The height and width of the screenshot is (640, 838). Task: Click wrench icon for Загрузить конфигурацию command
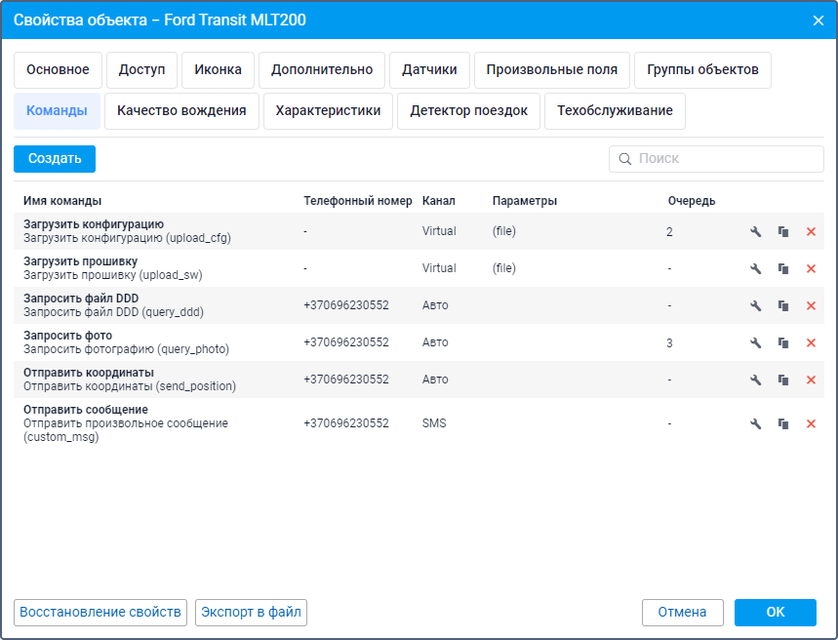pyautogui.click(x=755, y=232)
